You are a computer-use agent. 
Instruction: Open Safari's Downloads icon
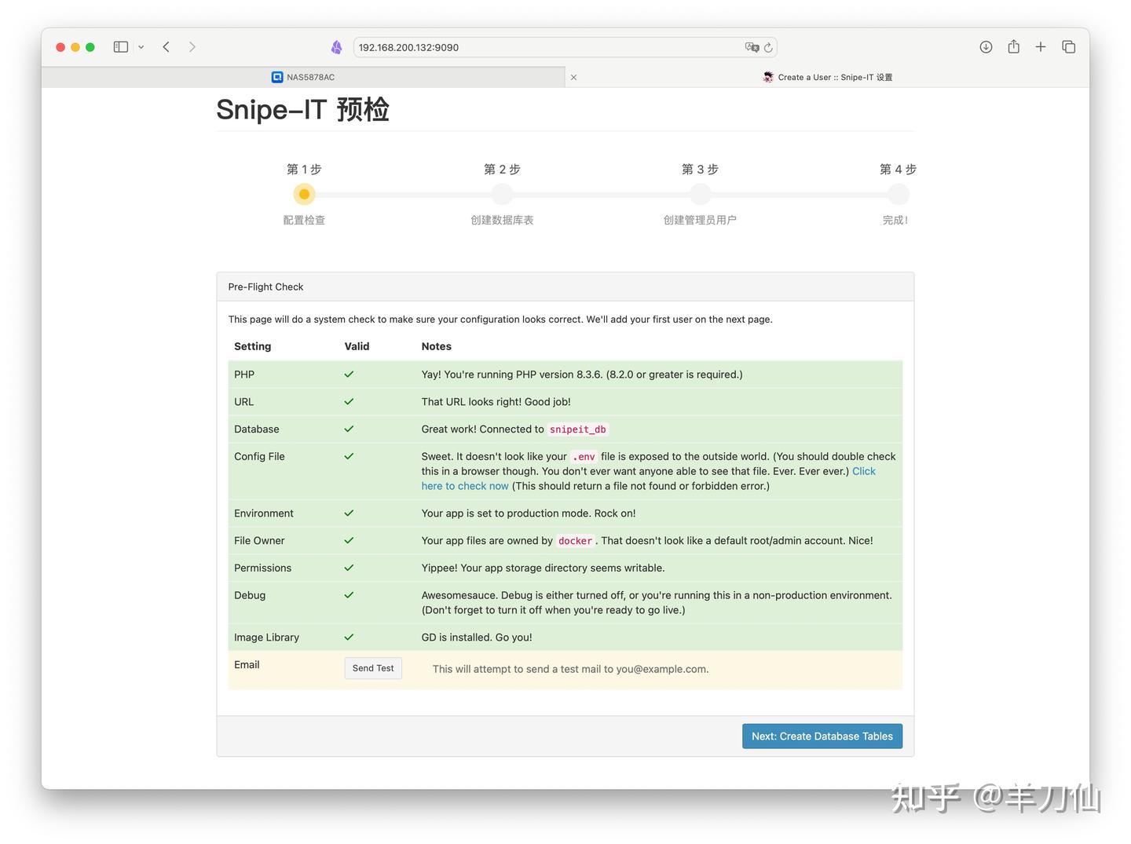986,46
